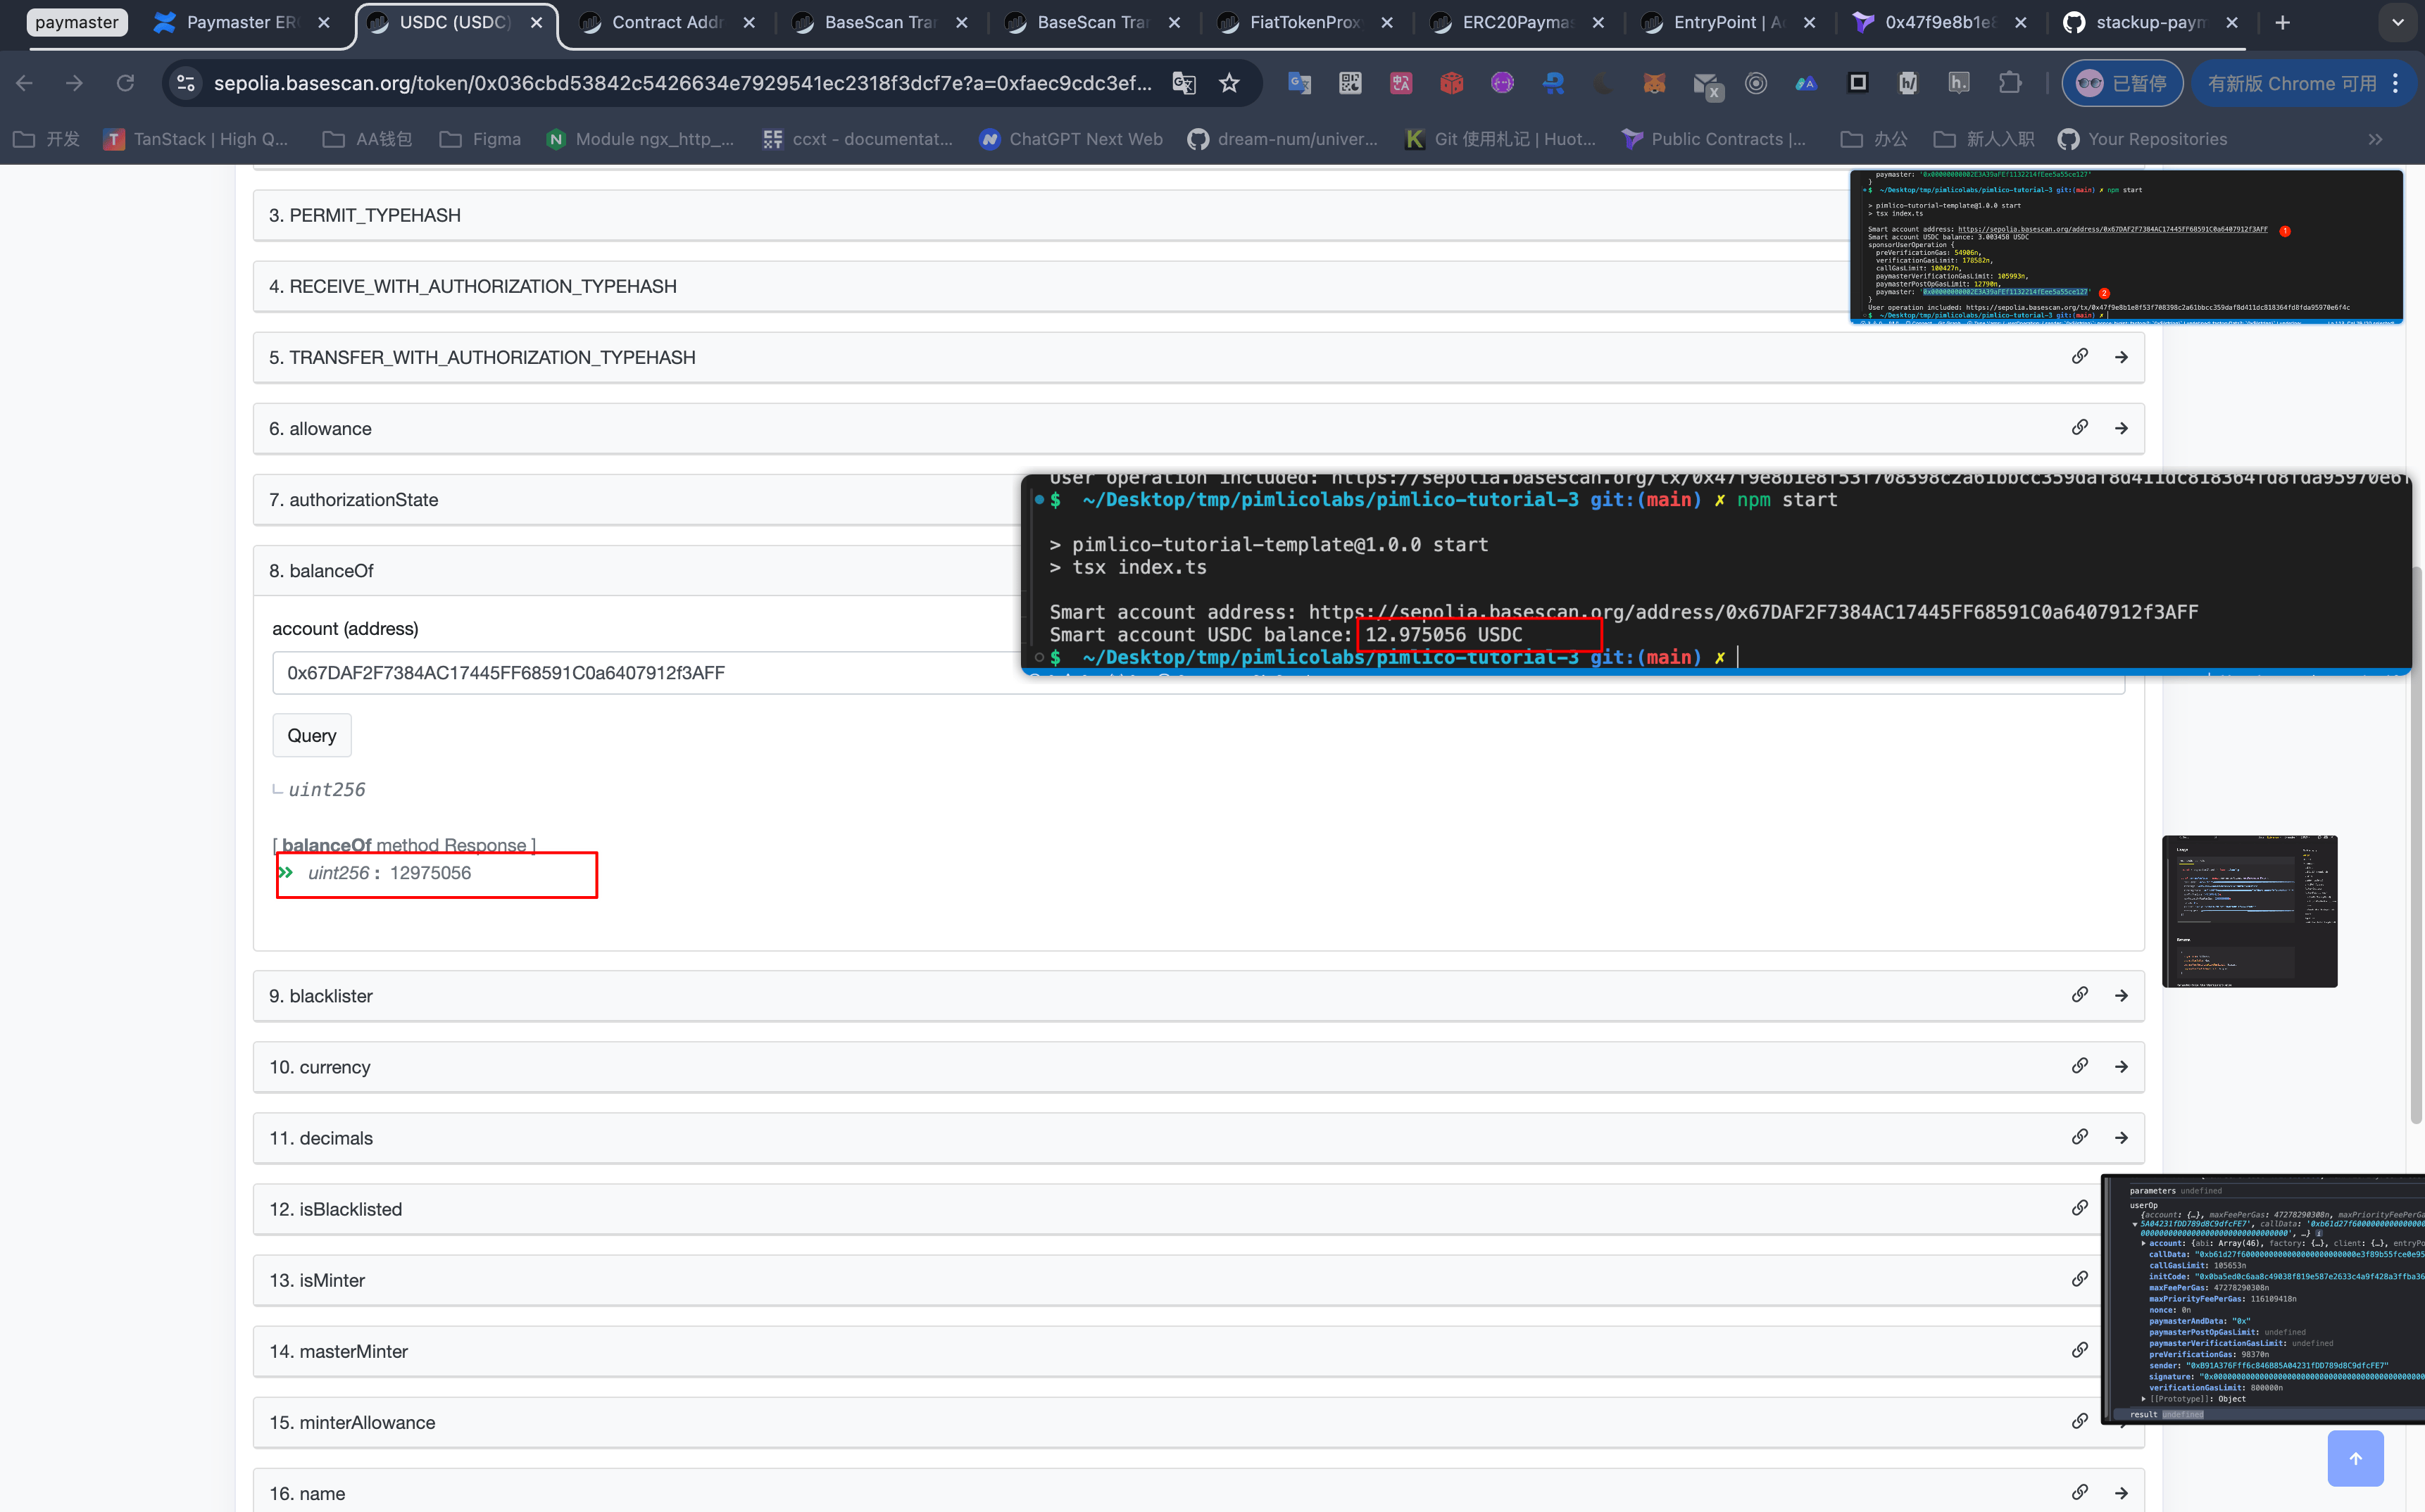The height and width of the screenshot is (1512, 2425).
Task: Open the Google Translate extension
Action: (x=1300, y=83)
